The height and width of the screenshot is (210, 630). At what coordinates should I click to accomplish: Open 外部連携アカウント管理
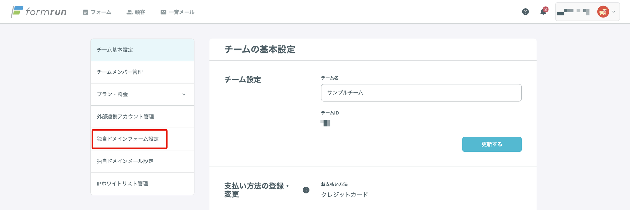point(142,117)
